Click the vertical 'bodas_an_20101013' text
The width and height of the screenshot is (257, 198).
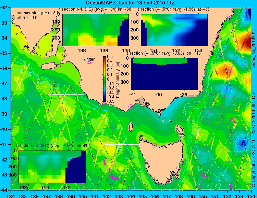254,48
